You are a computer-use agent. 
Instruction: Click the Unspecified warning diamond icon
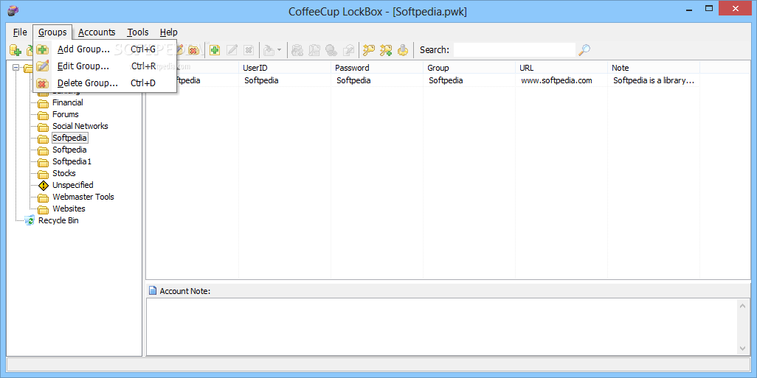[44, 185]
